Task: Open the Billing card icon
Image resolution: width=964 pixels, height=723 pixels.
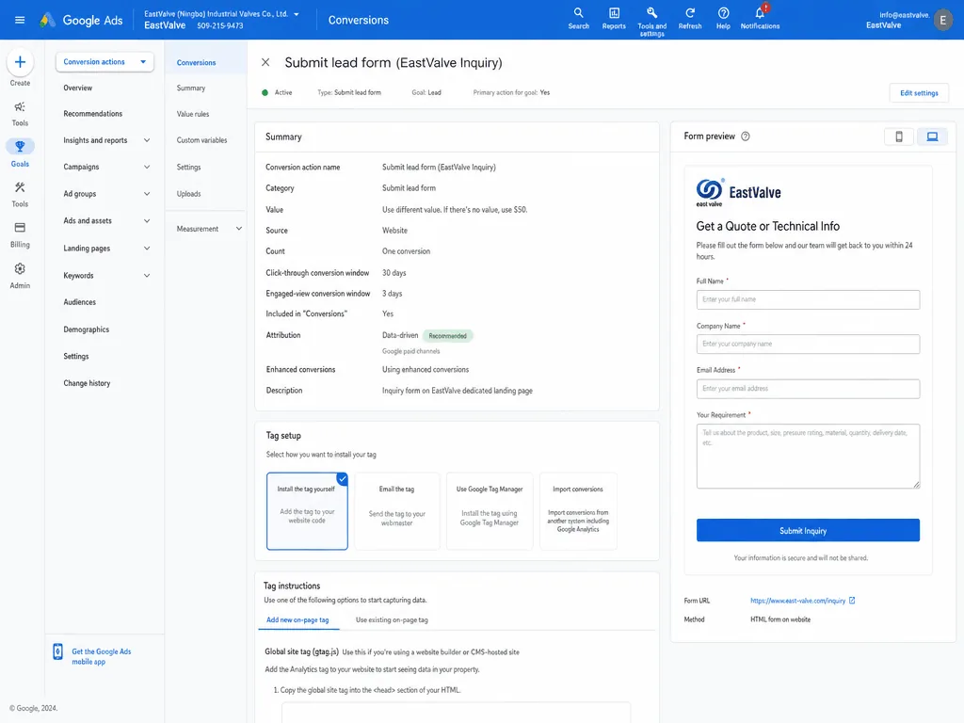Action: [x=20, y=228]
